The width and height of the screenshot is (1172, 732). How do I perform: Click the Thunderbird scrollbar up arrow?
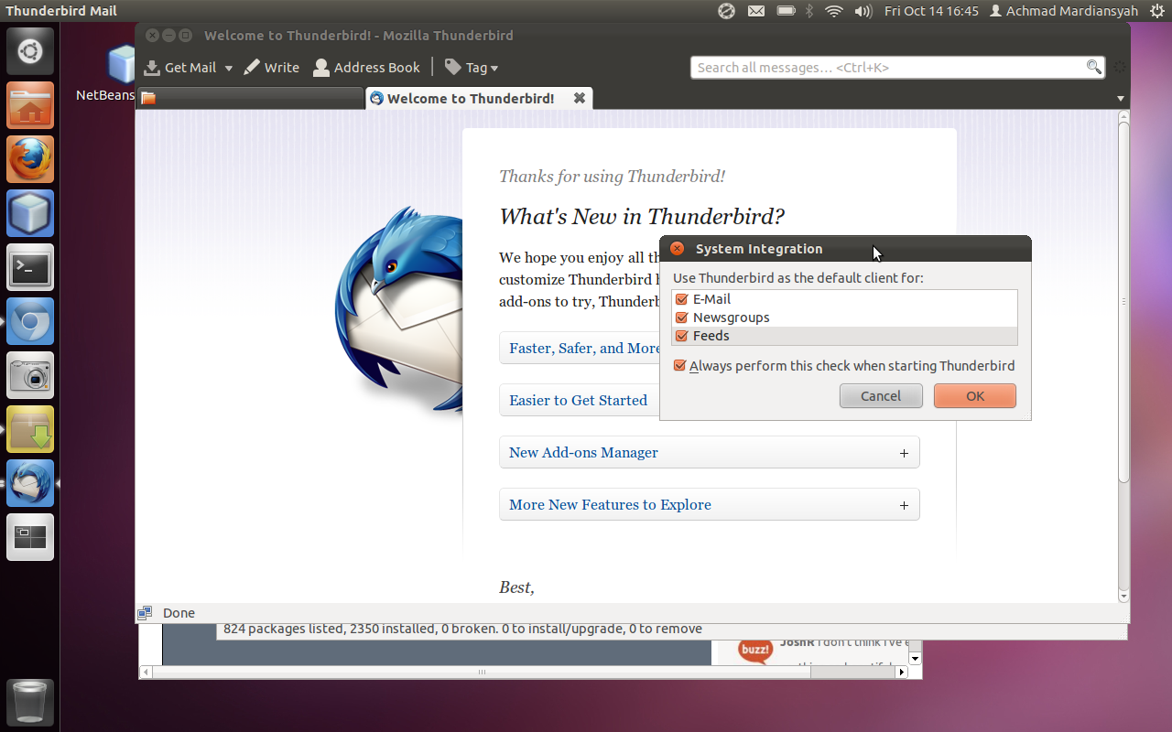coord(1123,117)
